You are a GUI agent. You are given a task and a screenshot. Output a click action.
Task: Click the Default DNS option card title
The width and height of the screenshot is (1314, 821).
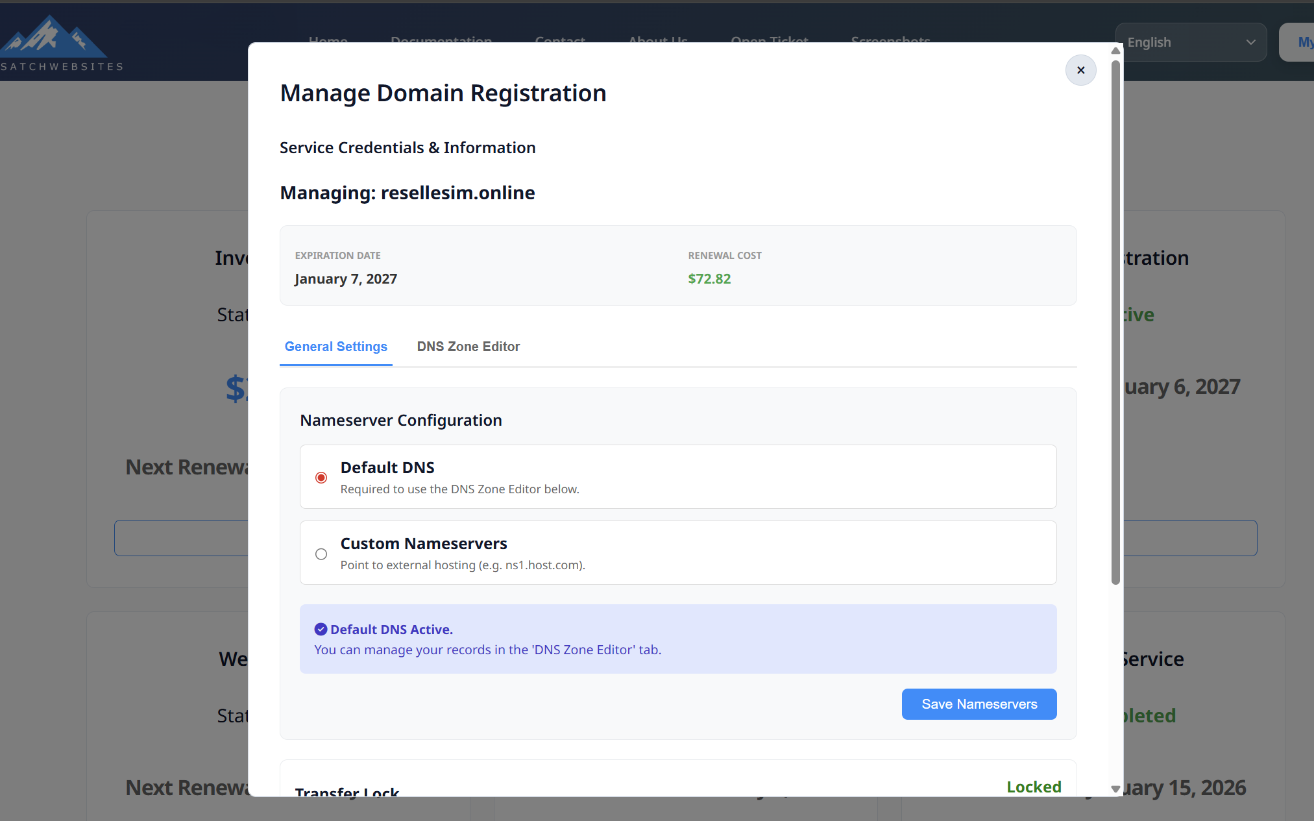coord(387,467)
